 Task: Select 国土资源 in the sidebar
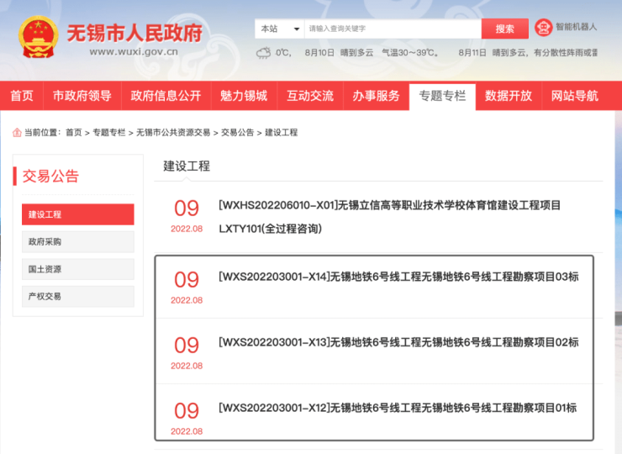(x=77, y=269)
